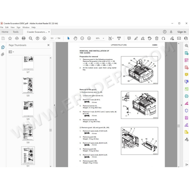189x189 pixels.
Task: Open the File menu
Action: (2, 27)
